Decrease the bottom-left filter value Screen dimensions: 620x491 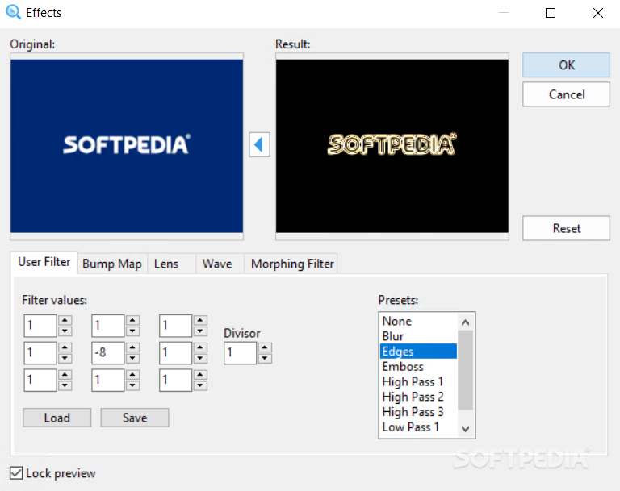pos(65,385)
